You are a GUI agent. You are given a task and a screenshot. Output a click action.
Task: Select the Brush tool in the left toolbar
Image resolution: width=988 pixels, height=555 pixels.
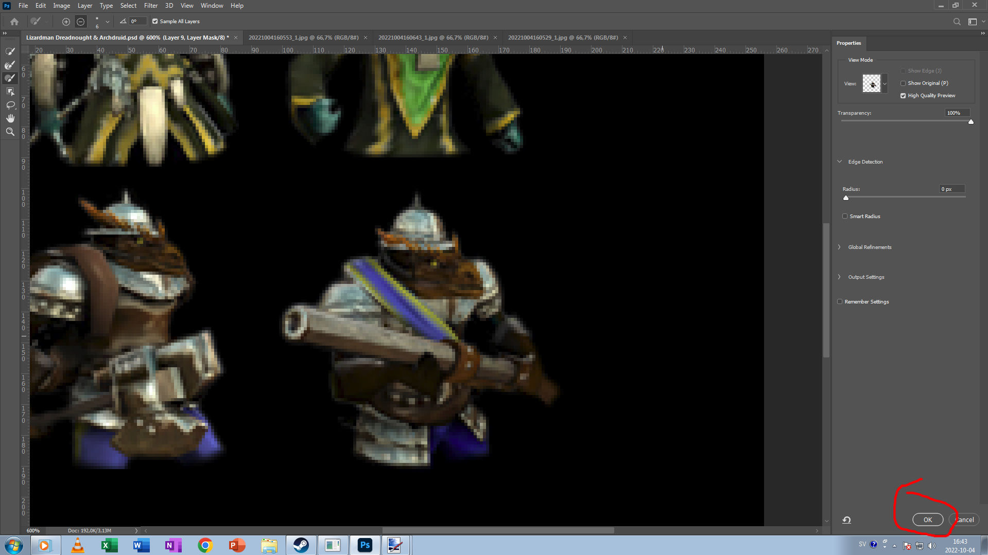(x=10, y=78)
